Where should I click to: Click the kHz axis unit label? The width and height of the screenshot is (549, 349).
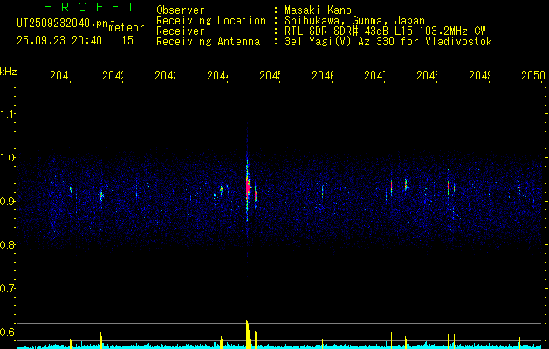pos(8,72)
